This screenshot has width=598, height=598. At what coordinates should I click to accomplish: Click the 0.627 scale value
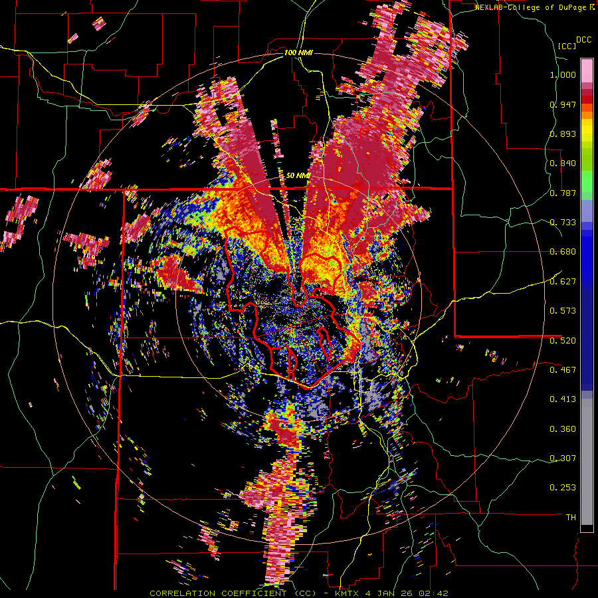[x=563, y=282]
